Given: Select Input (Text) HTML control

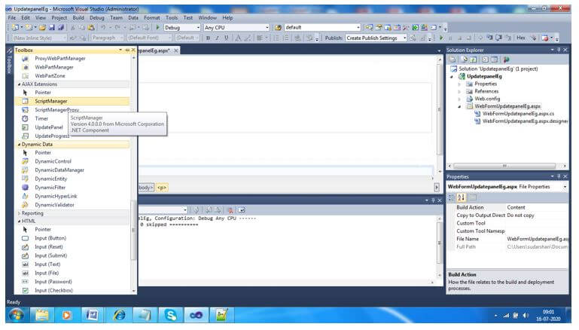Looking at the screenshot, I should (x=47, y=264).
